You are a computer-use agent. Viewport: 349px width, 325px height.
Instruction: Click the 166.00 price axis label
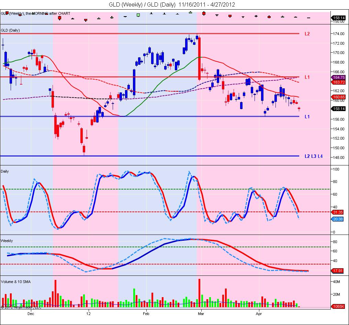tap(339, 72)
